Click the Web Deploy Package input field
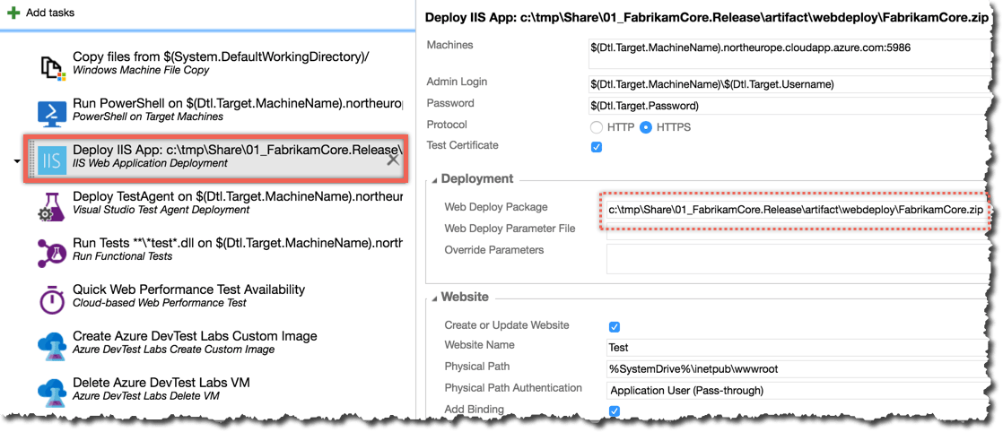1003x432 pixels. (795, 209)
